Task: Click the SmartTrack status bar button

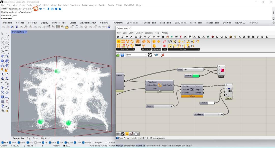Action: [129, 146]
